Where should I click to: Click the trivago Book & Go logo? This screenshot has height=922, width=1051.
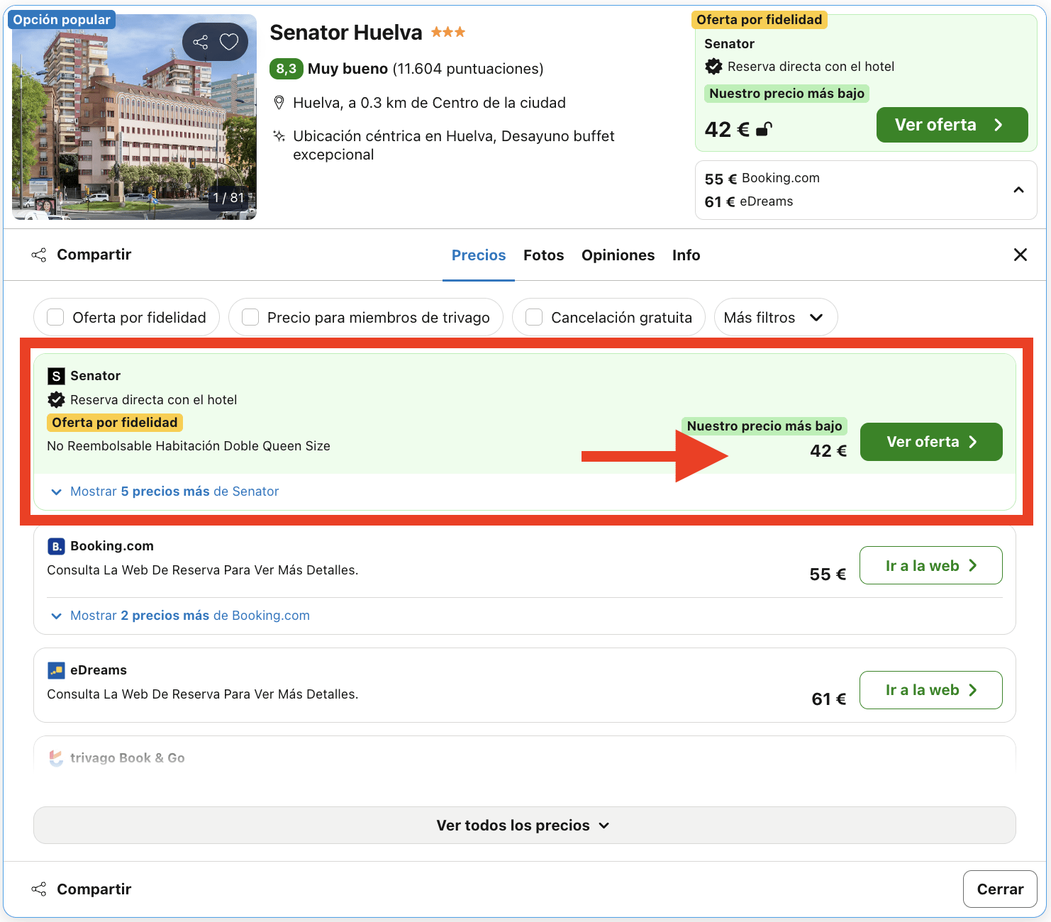point(57,757)
